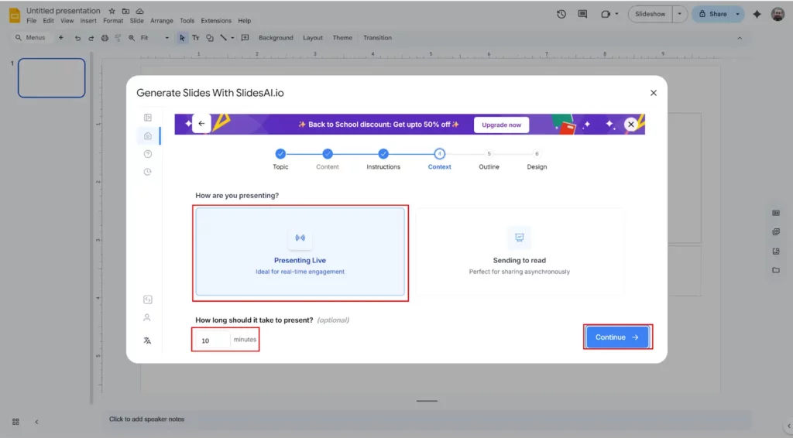This screenshot has width=793, height=438.
Task: Click the language translate icon in sidebar
Action: pyautogui.click(x=147, y=340)
